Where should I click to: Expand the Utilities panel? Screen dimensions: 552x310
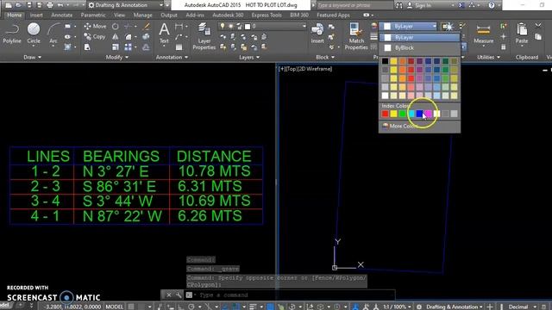pyautogui.click(x=488, y=57)
